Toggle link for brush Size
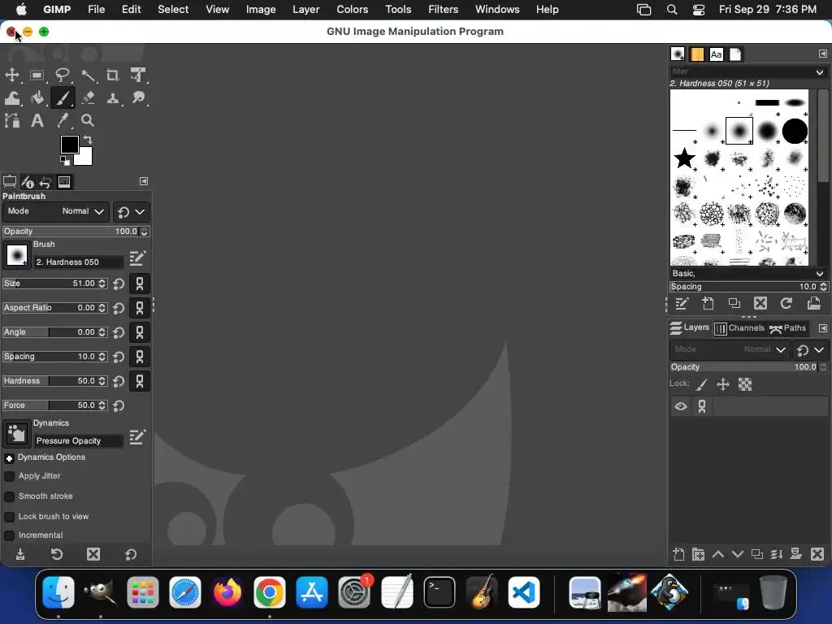The height and width of the screenshot is (624, 832). pos(140,284)
